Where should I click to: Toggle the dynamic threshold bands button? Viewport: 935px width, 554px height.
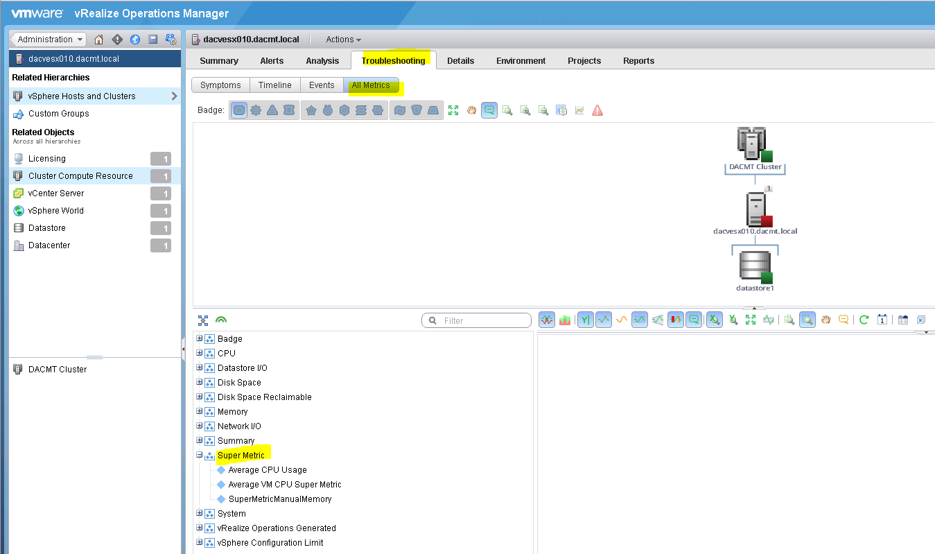(x=640, y=320)
